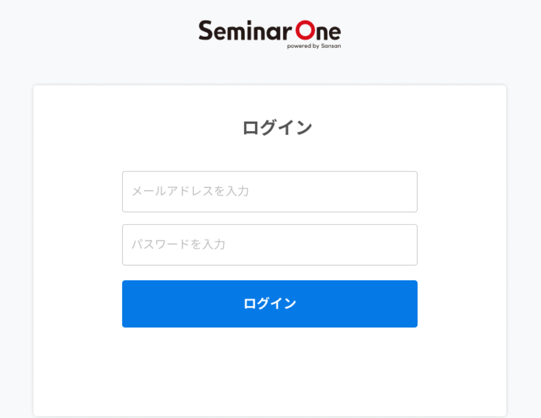The image size is (541, 418).
Task: Focus the パスワードを入力 password field
Action: (270, 245)
